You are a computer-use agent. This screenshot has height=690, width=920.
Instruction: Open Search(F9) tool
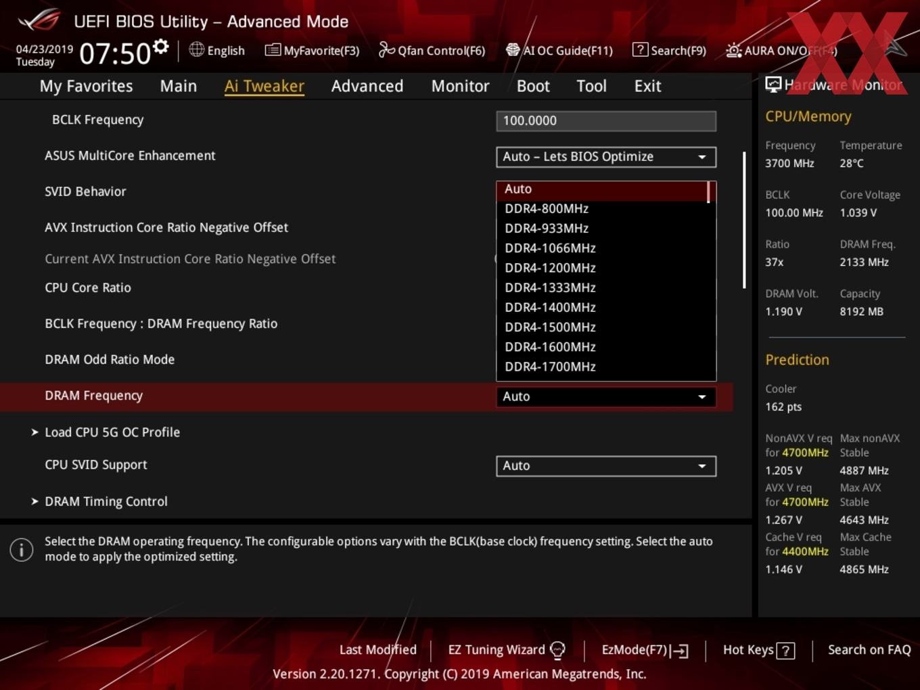click(x=669, y=50)
